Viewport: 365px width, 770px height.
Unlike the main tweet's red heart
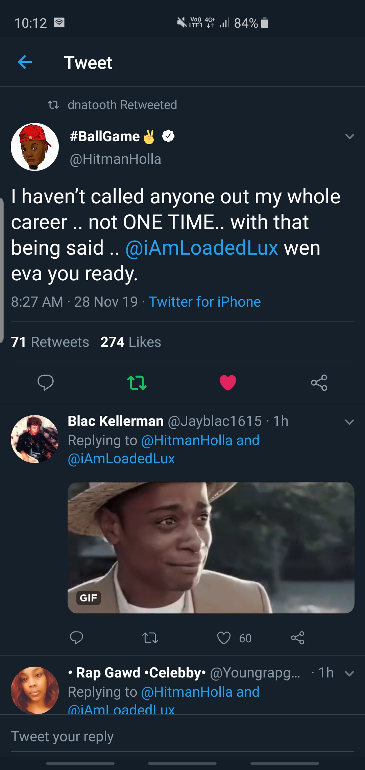(228, 382)
